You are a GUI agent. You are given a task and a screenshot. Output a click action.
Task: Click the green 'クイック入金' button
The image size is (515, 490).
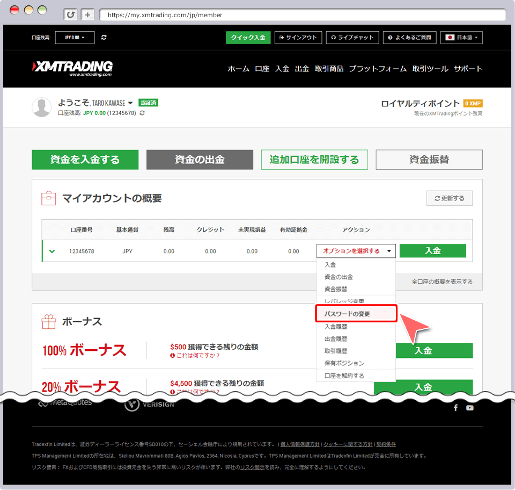[248, 38]
